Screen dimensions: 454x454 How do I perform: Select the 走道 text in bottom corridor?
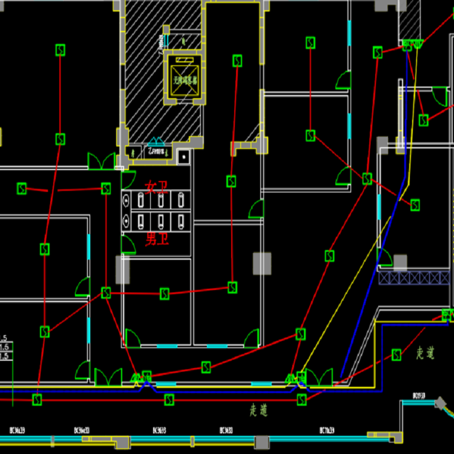(258, 410)
